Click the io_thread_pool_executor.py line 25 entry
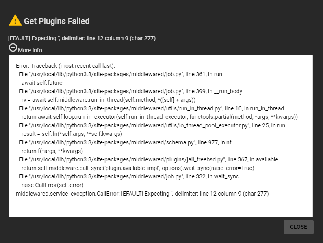This screenshot has height=243, width=323. 152,125
